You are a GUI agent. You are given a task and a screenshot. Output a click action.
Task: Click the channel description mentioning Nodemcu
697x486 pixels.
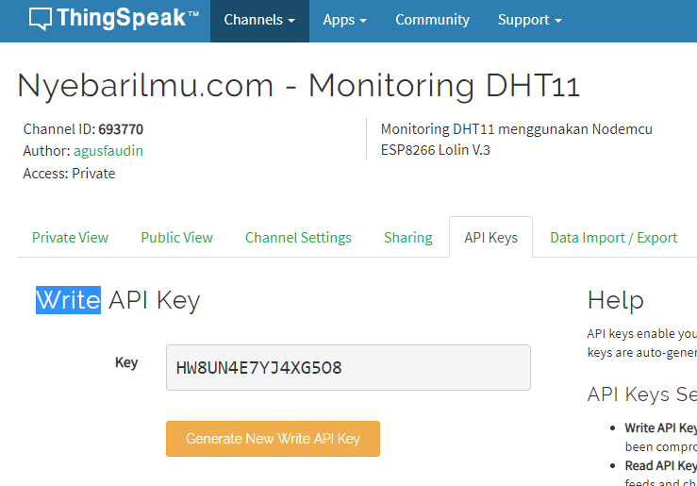(517, 140)
